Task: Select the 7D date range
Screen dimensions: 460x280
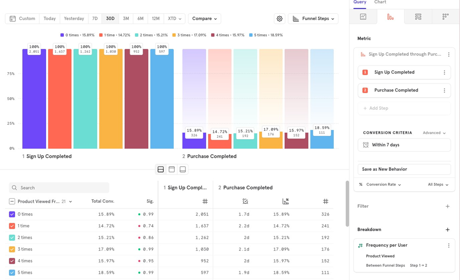Action: pyautogui.click(x=95, y=19)
